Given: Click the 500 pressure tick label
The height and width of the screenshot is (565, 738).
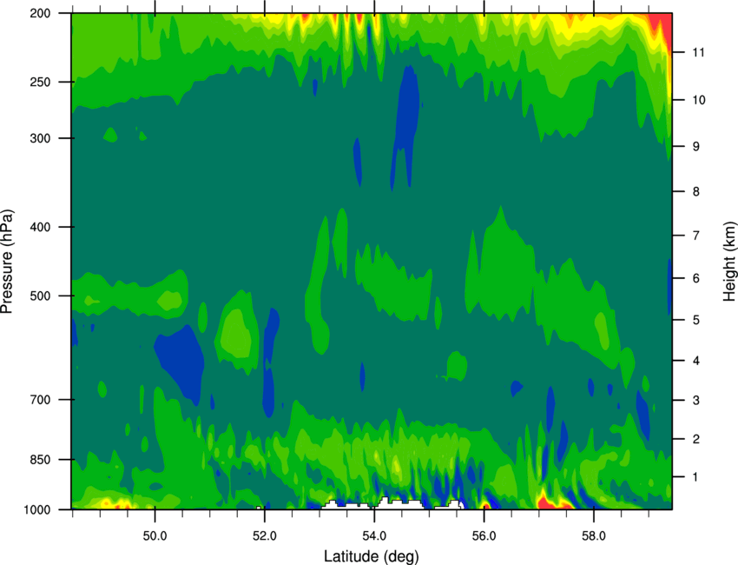Looking at the screenshot, I should 41,296.
